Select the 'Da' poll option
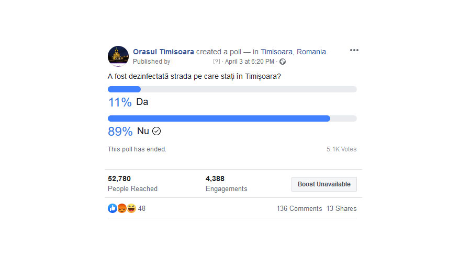 pyautogui.click(x=142, y=102)
